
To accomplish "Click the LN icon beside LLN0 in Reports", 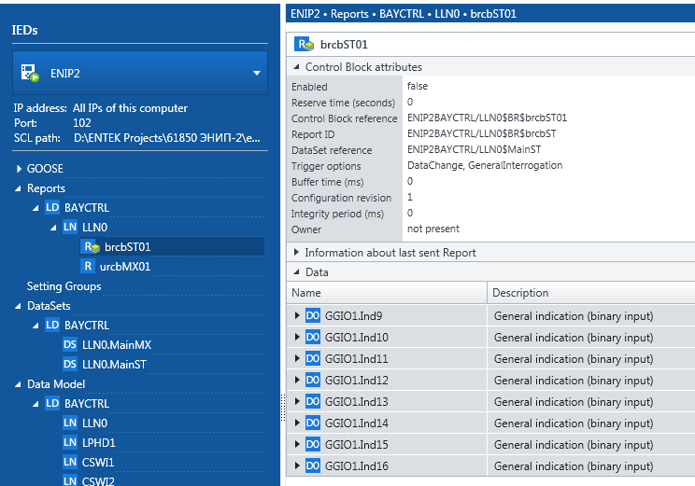I will (70, 228).
